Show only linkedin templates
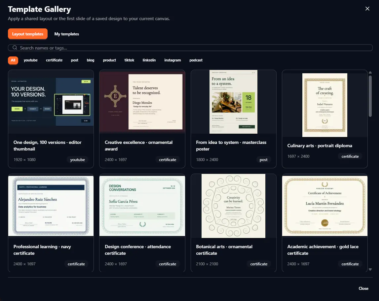Screen dimensions: 379x301 [x=149, y=60]
